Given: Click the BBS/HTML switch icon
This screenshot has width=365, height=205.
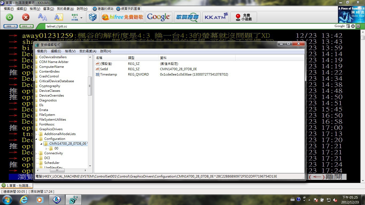Looking at the screenshot, I should click(x=75, y=17).
